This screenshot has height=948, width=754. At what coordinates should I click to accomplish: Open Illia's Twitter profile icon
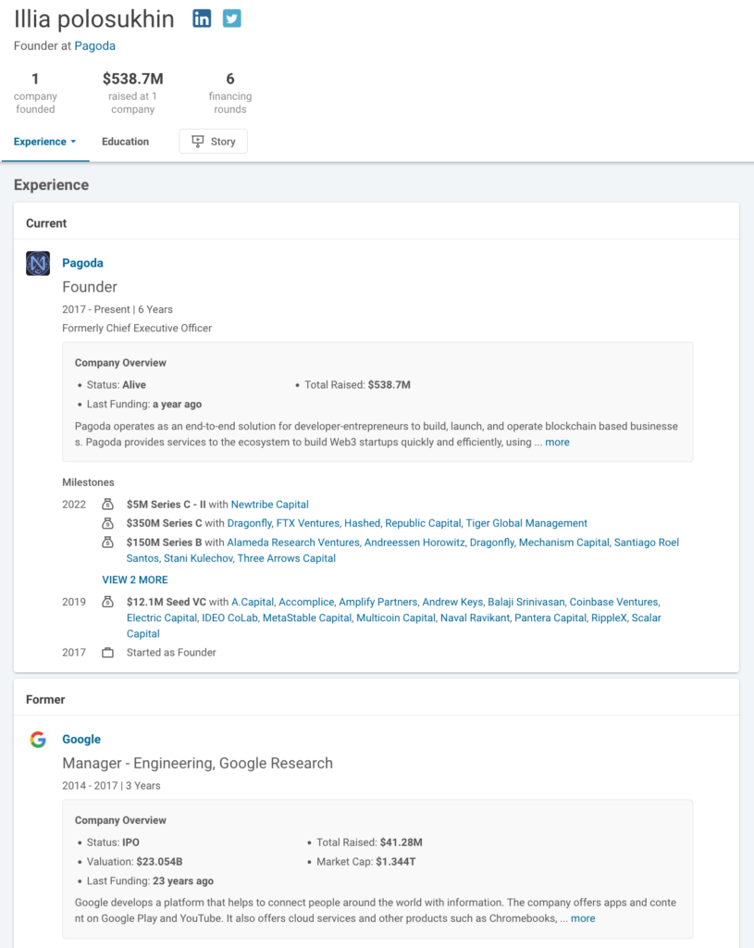click(232, 19)
